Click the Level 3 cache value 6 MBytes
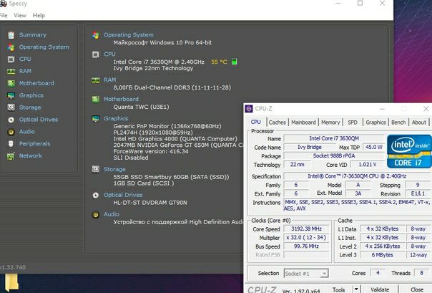 [383, 255]
